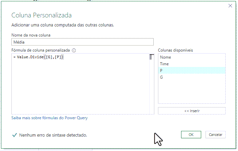Click the formula editor scrollbar thumb
The width and height of the screenshot is (238, 151).
[151, 57]
